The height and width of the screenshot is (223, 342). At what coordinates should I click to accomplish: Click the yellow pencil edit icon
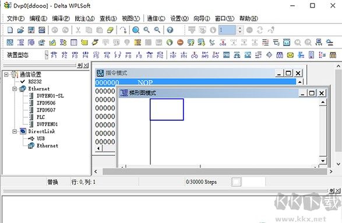[52, 42]
